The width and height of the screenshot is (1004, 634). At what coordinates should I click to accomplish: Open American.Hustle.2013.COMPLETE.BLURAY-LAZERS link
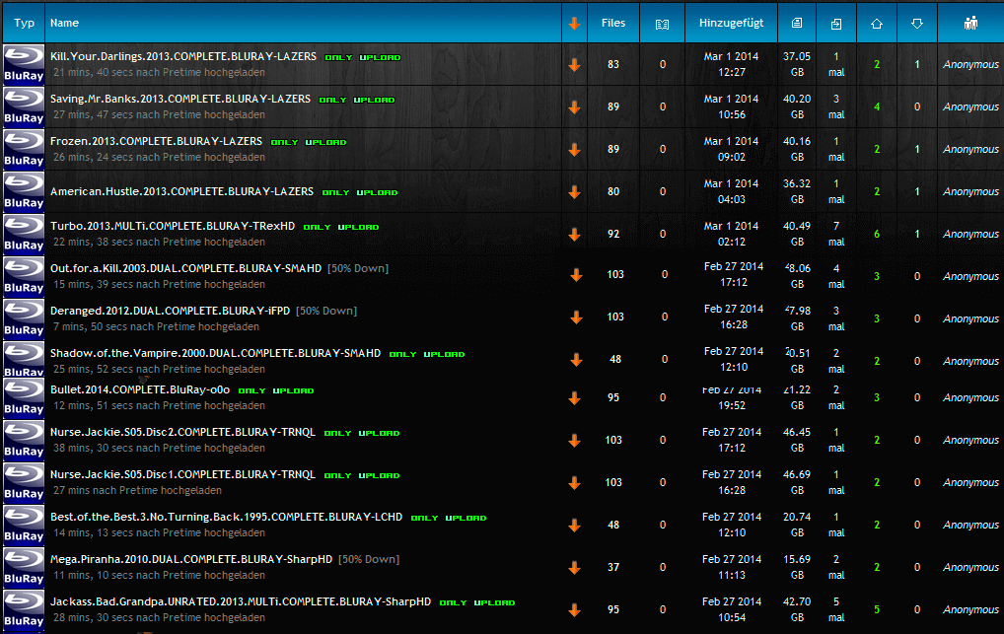tap(181, 191)
